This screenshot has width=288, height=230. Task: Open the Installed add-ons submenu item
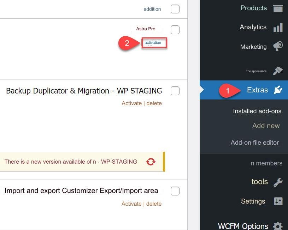click(257, 111)
